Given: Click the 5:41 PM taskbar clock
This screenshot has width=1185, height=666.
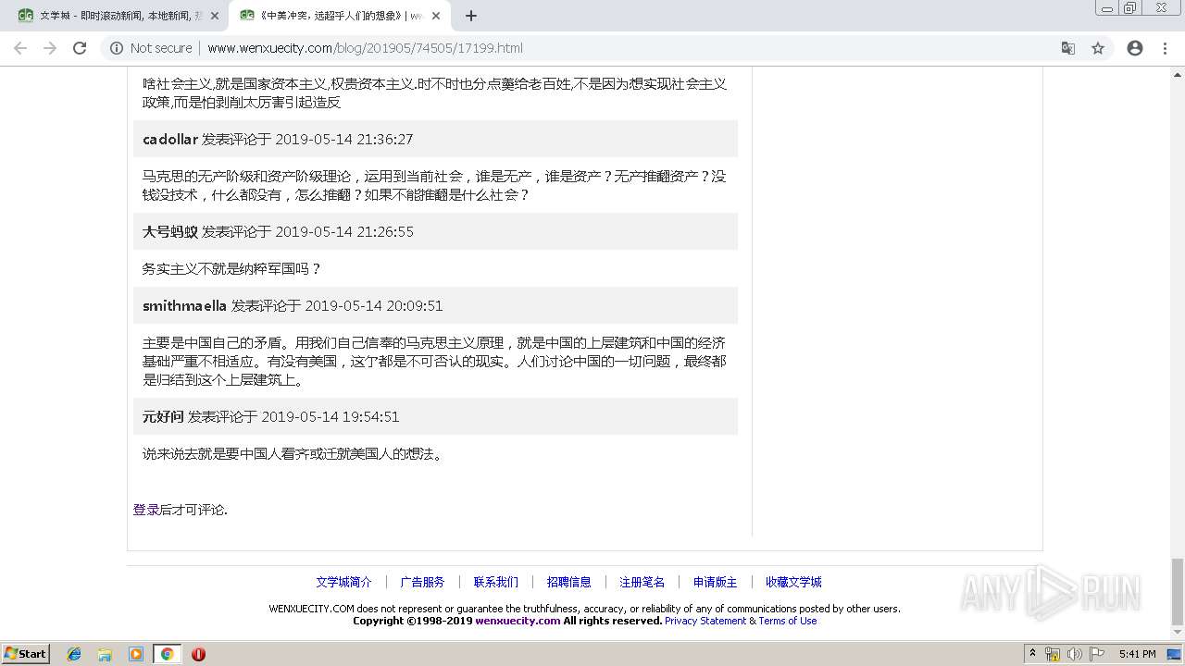Looking at the screenshot, I should pyautogui.click(x=1137, y=654).
